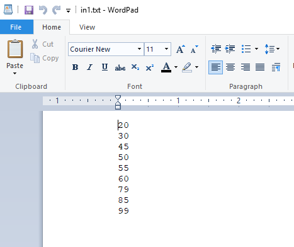Open the File menu
294x247 pixels.
[x=16, y=27]
